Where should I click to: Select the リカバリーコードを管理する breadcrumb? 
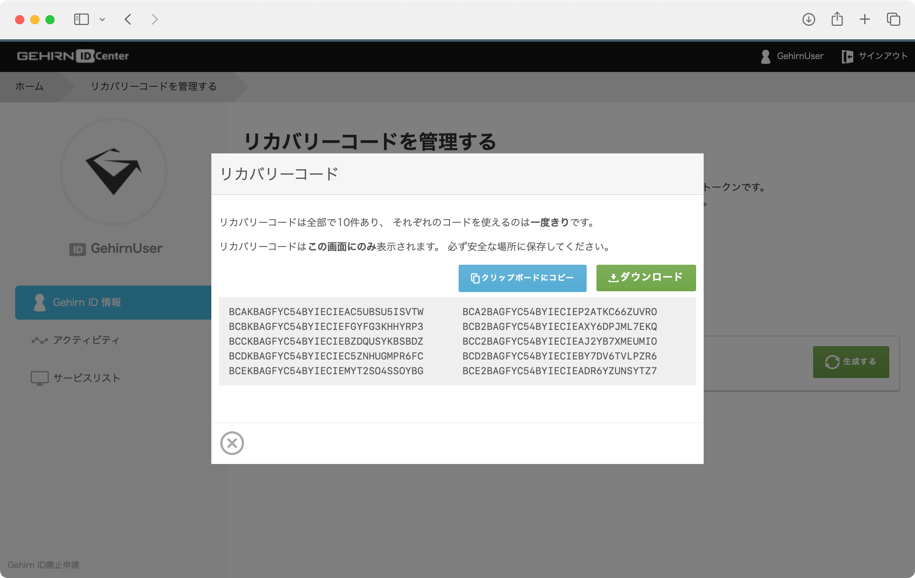coord(154,87)
